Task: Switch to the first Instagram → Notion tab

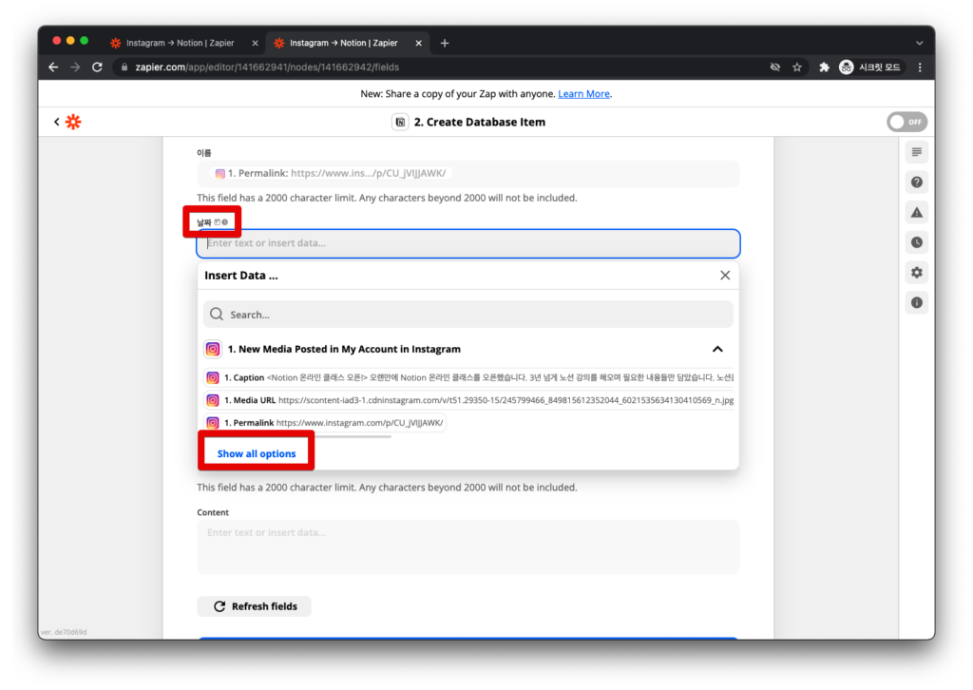Action: 180,43
